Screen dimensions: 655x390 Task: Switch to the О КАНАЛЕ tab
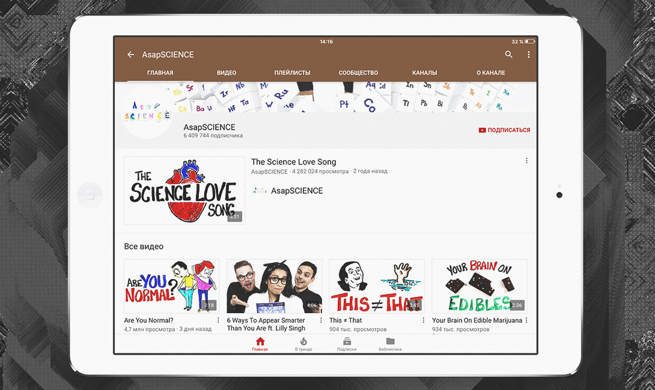coord(491,73)
